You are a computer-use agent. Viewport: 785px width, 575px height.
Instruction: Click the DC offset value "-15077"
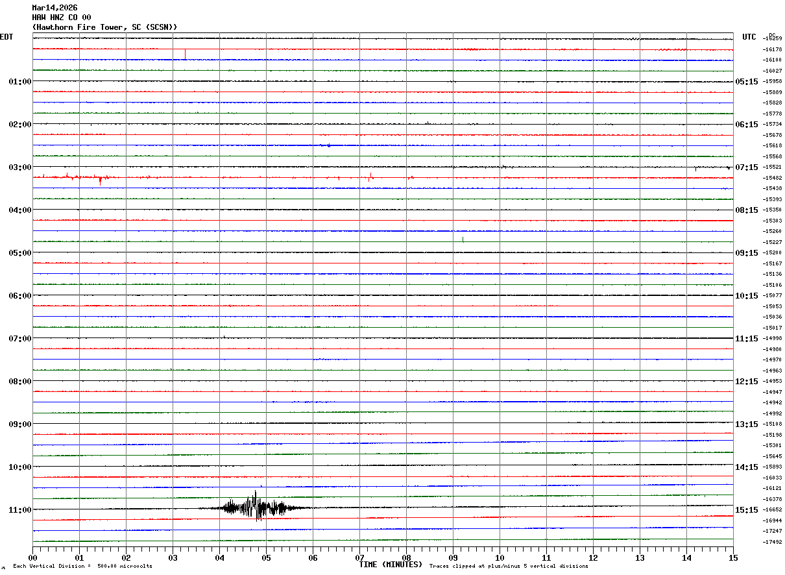click(x=772, y=296)
